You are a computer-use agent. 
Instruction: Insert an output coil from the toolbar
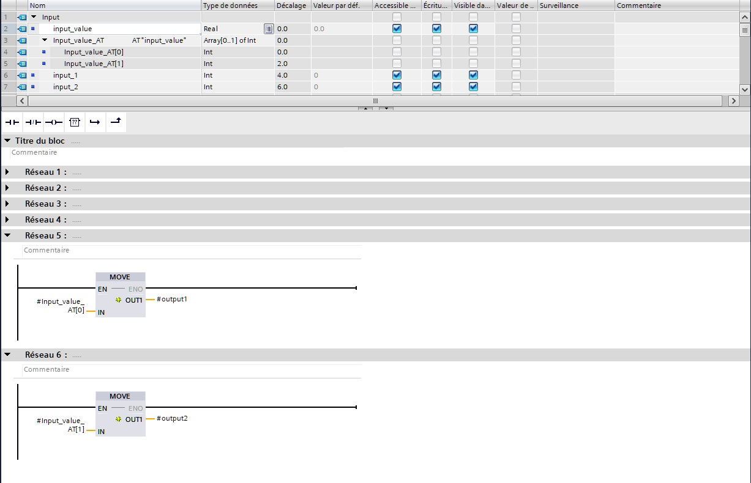54,122
